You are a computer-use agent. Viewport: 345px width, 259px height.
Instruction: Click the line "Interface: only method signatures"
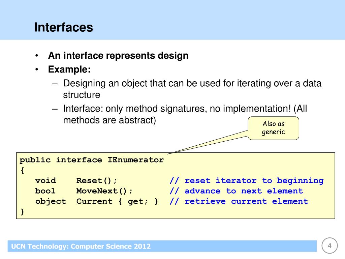[x=185, y=109]
